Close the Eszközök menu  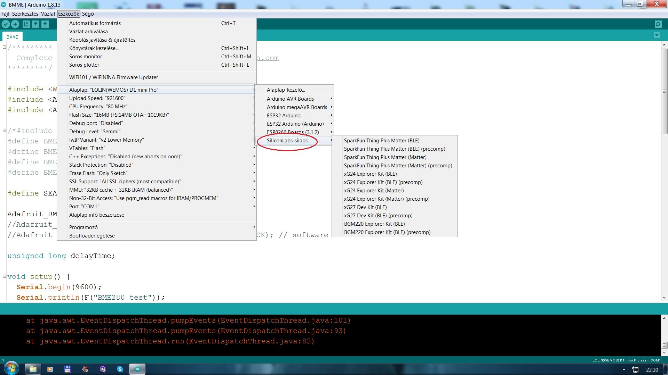[69, 14]
